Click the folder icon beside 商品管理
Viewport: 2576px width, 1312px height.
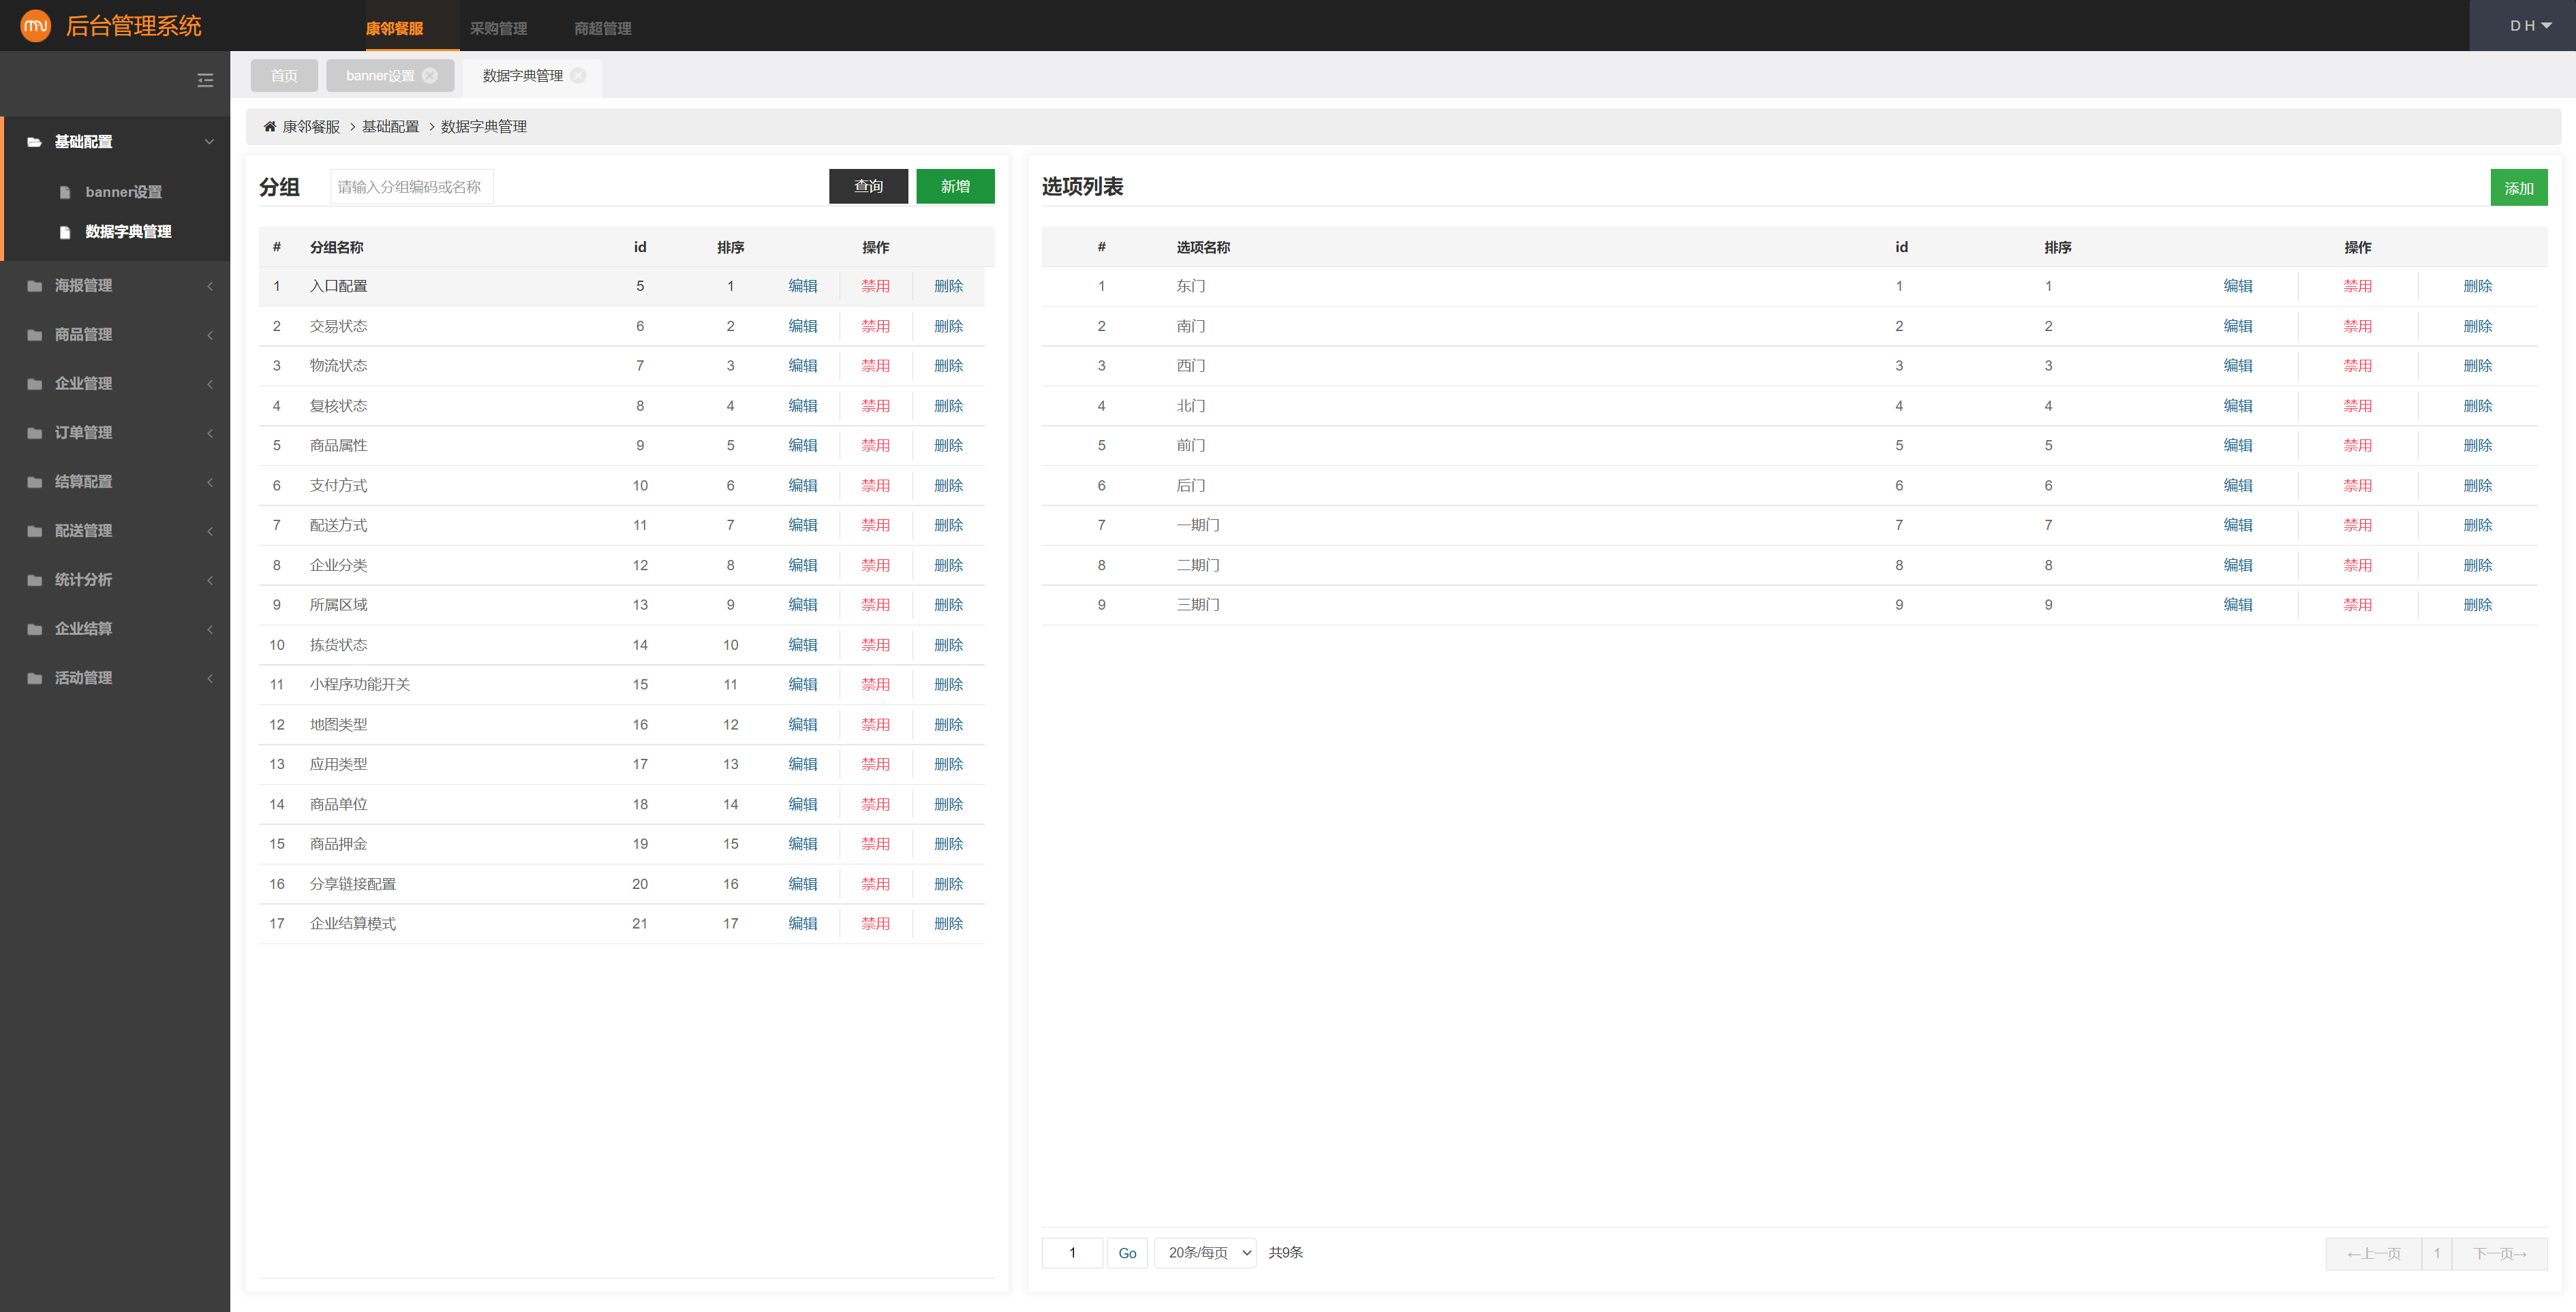[x=34, y=334]
